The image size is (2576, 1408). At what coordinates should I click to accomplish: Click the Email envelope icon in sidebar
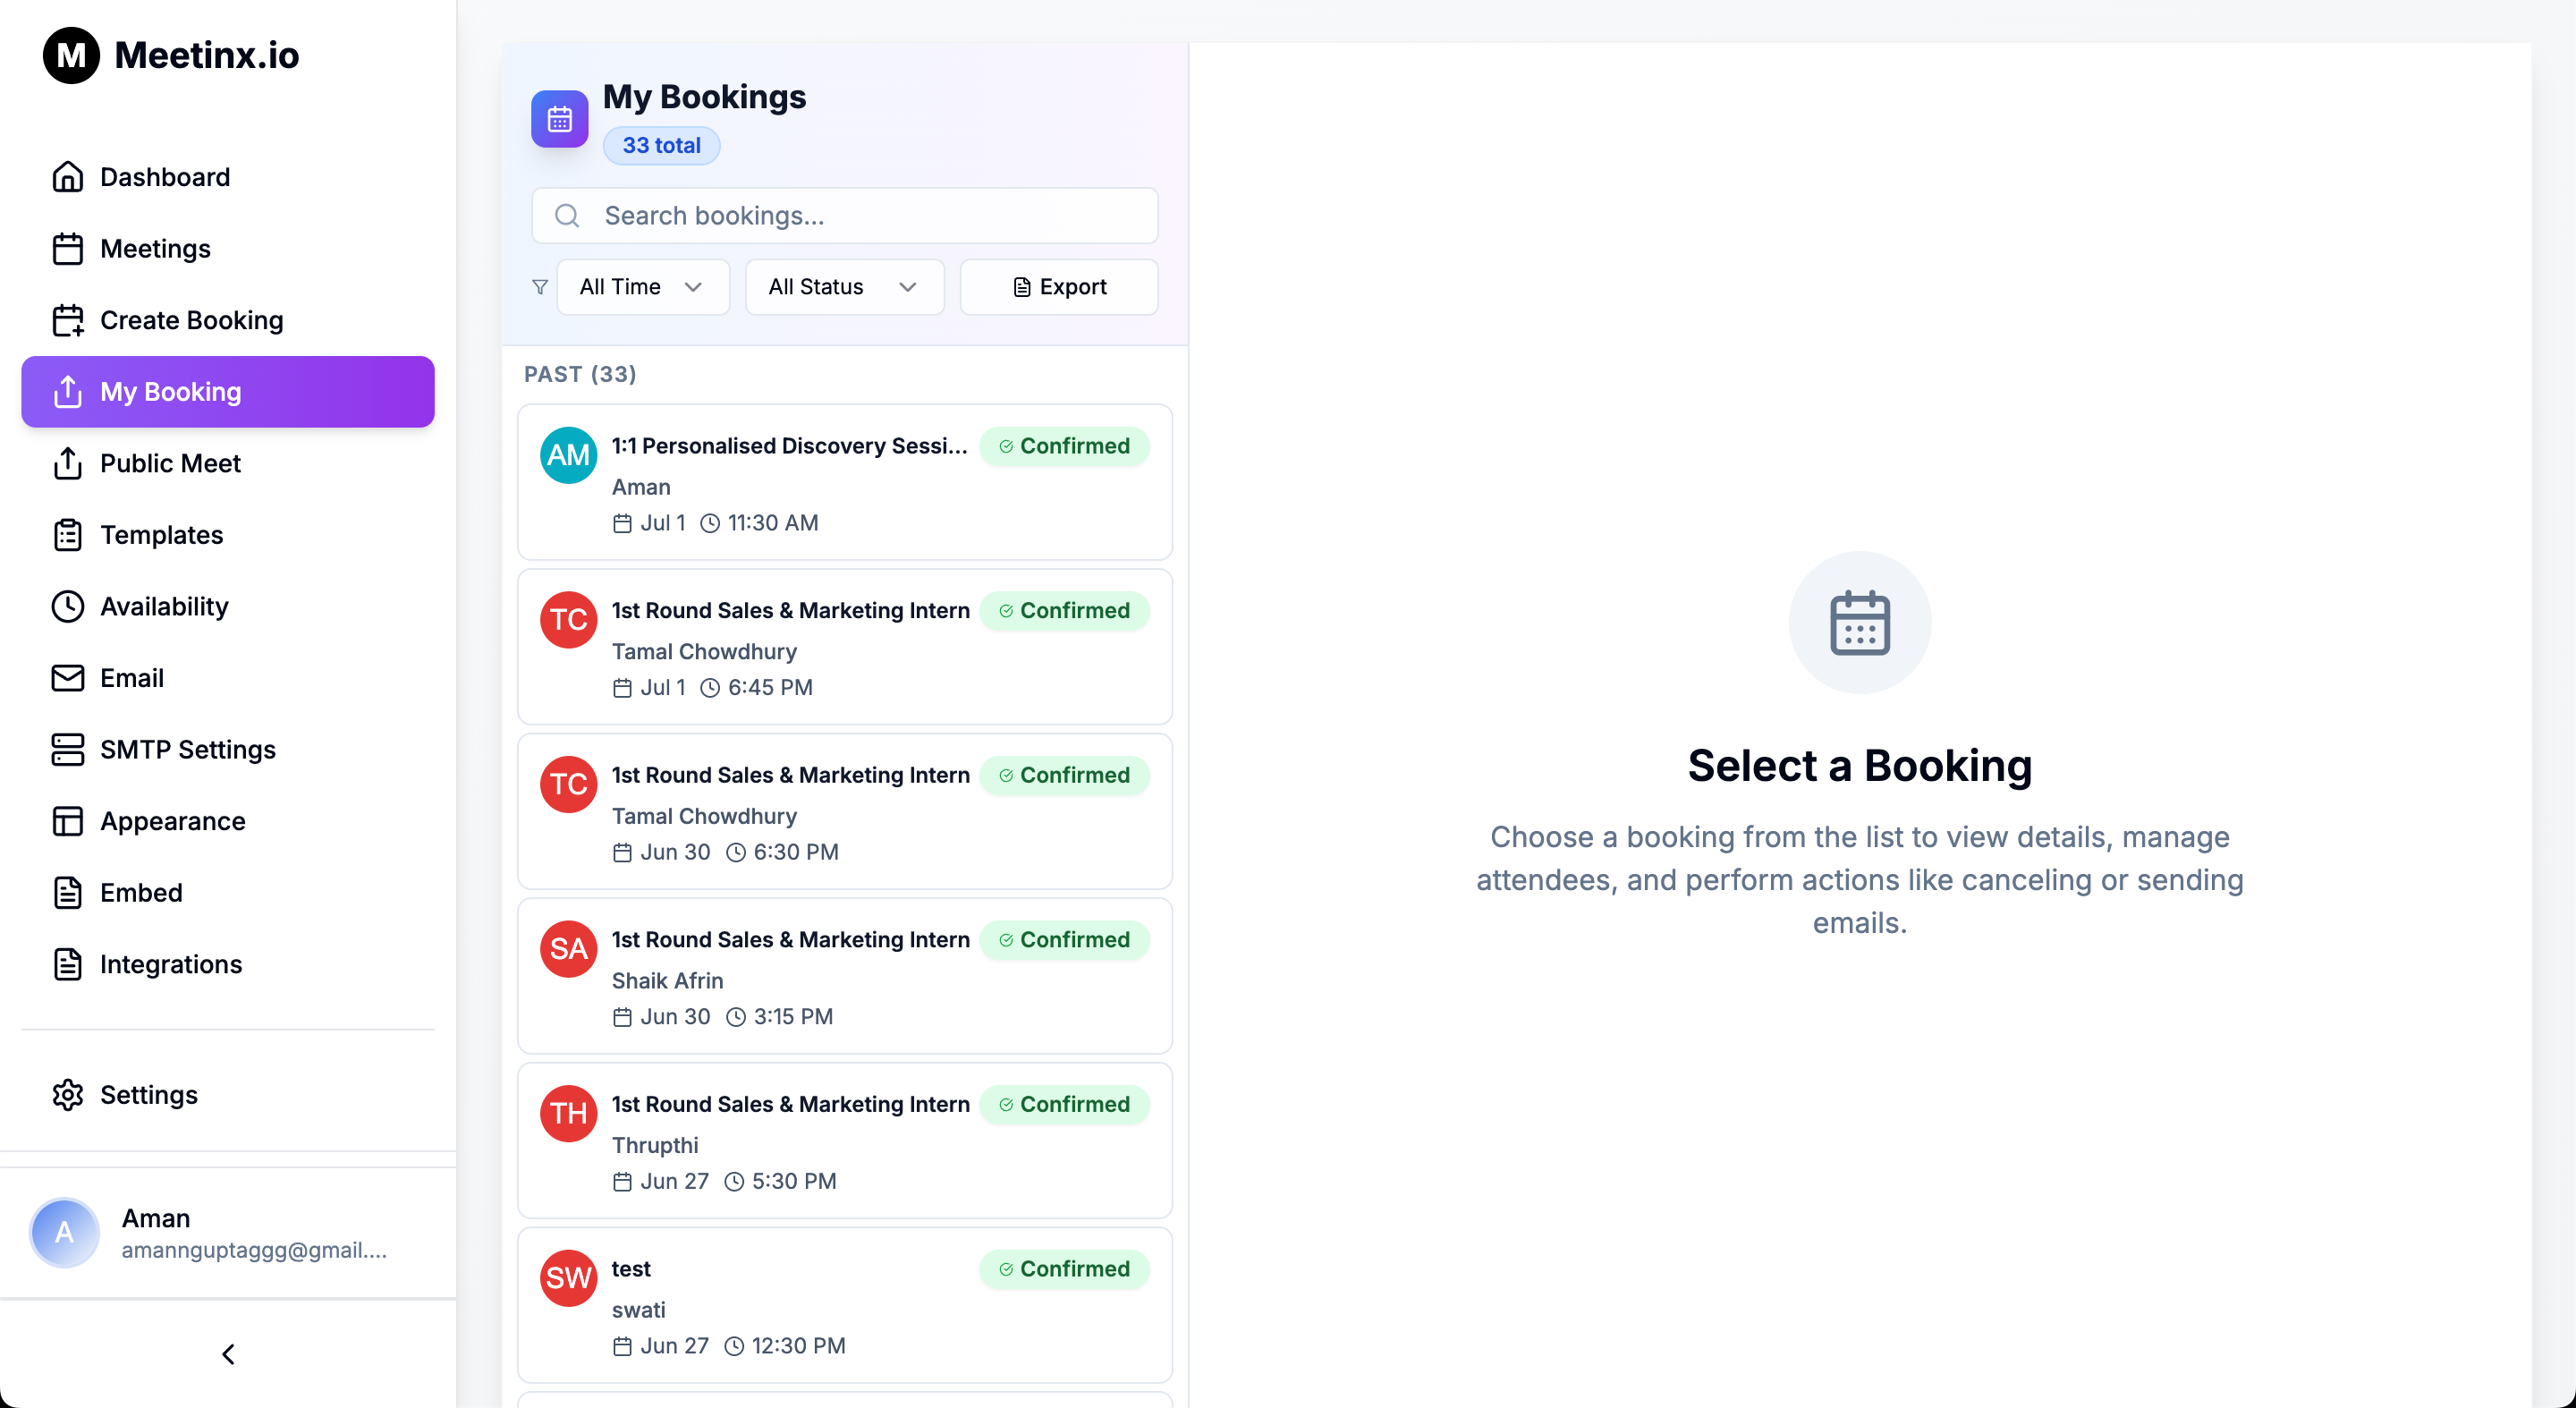pos(67,678)
